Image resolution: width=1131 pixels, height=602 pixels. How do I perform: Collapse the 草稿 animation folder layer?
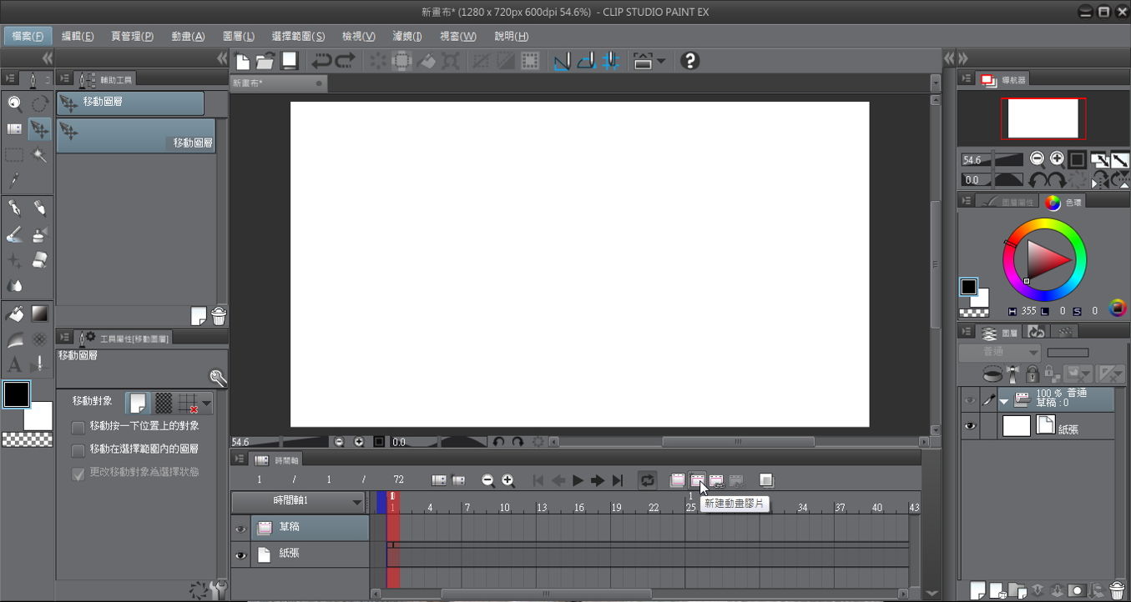tap(1004, 401)
